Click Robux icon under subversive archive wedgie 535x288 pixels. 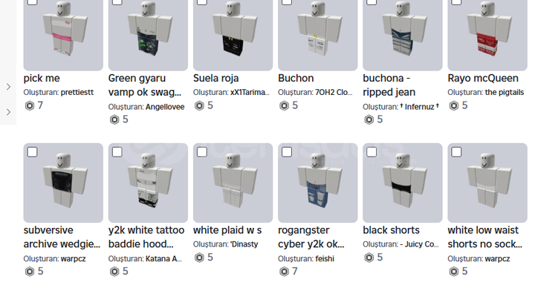30,272
